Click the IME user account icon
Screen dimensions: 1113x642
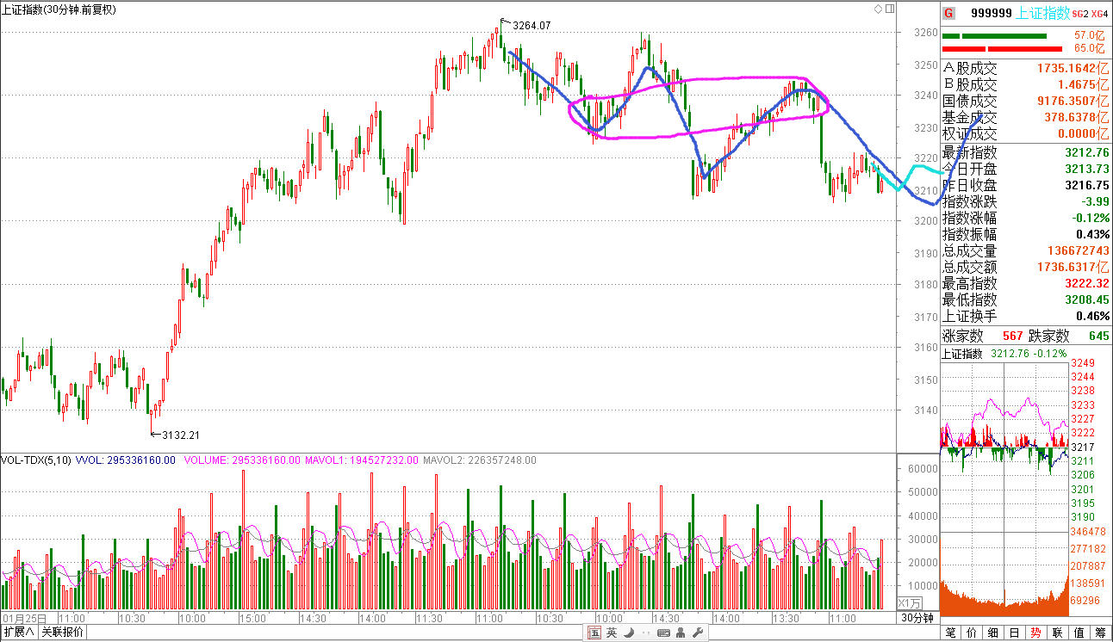pos(681,633)
